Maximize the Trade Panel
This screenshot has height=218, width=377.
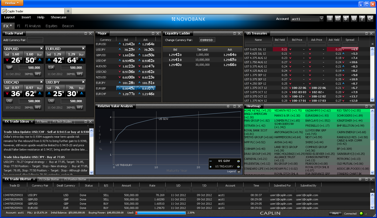click(86, 33)
